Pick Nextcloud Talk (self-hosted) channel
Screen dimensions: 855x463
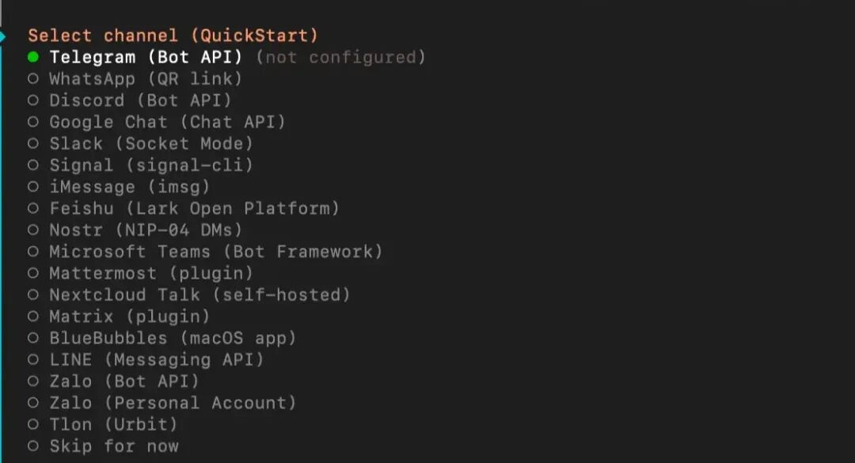[199, 294]
